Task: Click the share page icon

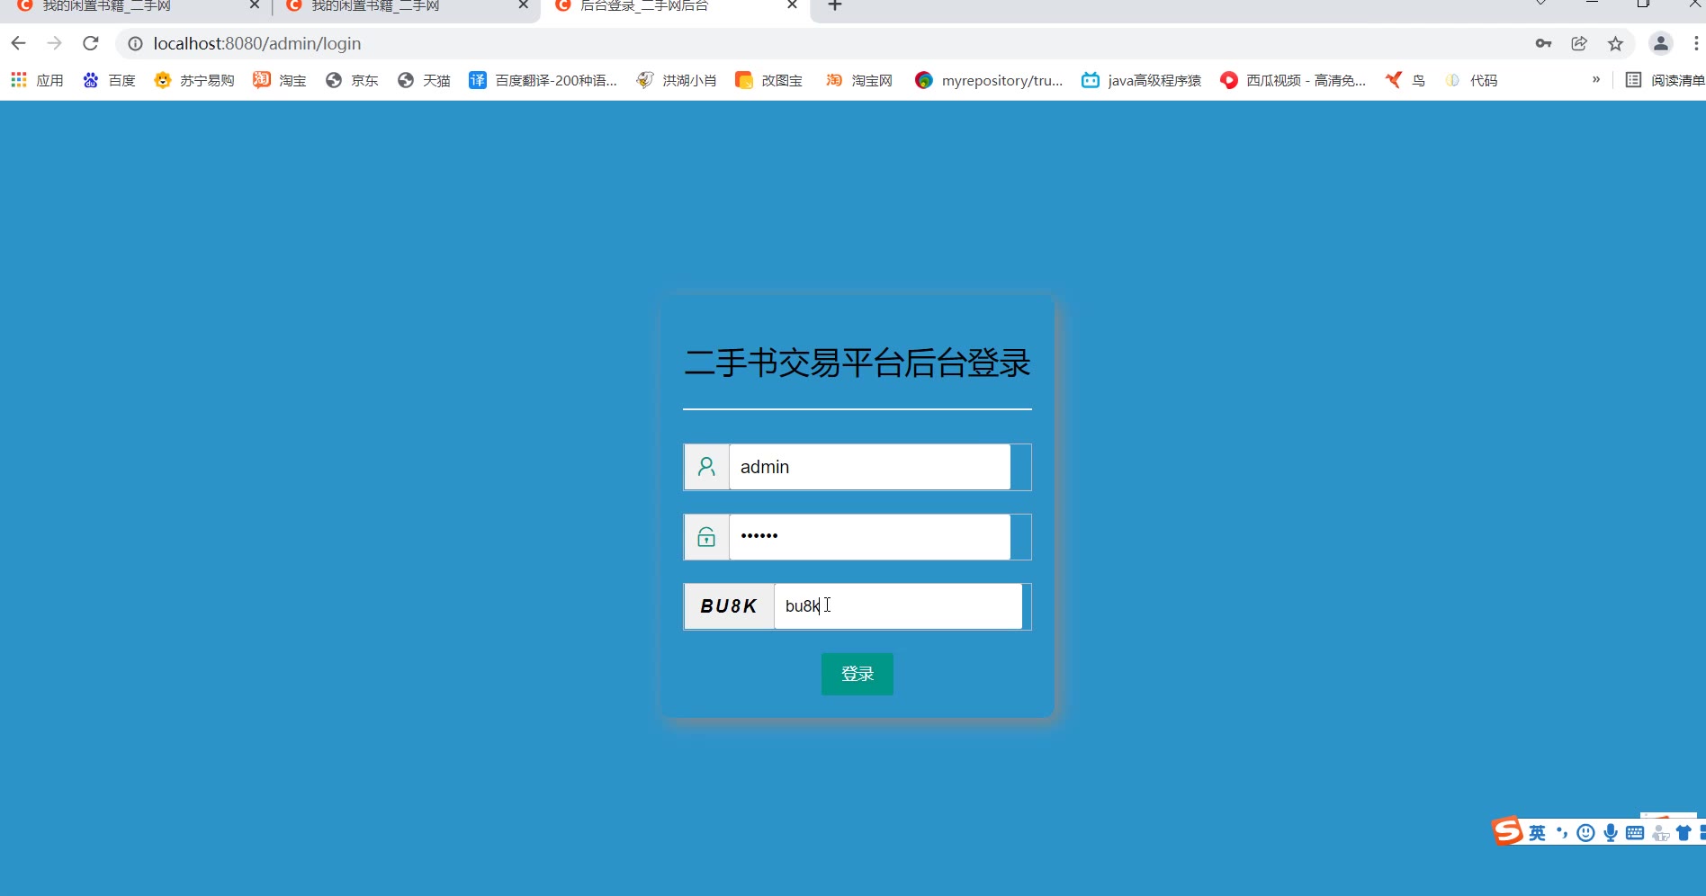Action: tap(1579, 43)
